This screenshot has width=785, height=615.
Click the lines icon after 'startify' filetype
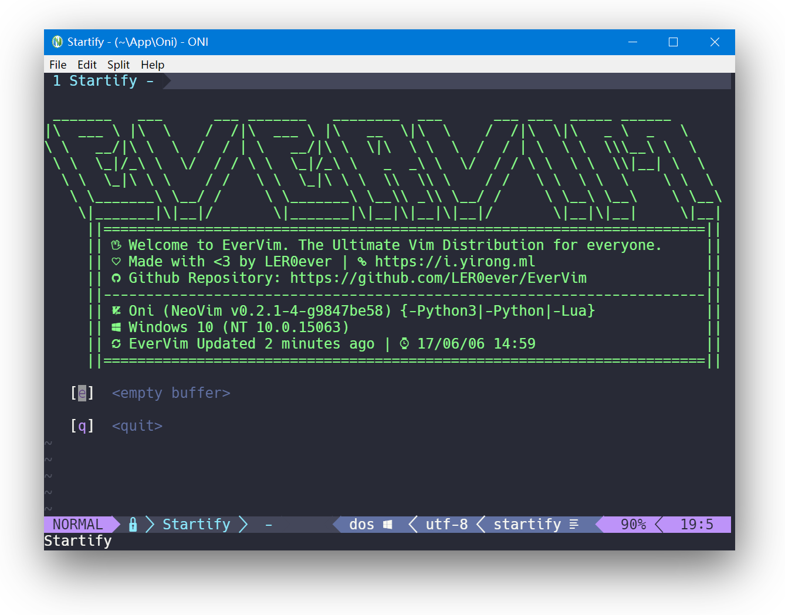click(x=574, y=524)
